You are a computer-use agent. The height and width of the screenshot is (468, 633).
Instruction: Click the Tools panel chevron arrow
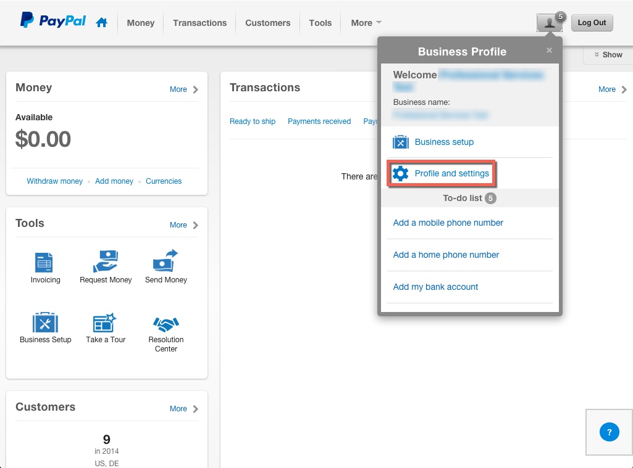196,225
